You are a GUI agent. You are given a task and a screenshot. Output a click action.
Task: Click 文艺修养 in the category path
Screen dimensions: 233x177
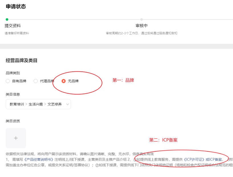pos(54,104)
